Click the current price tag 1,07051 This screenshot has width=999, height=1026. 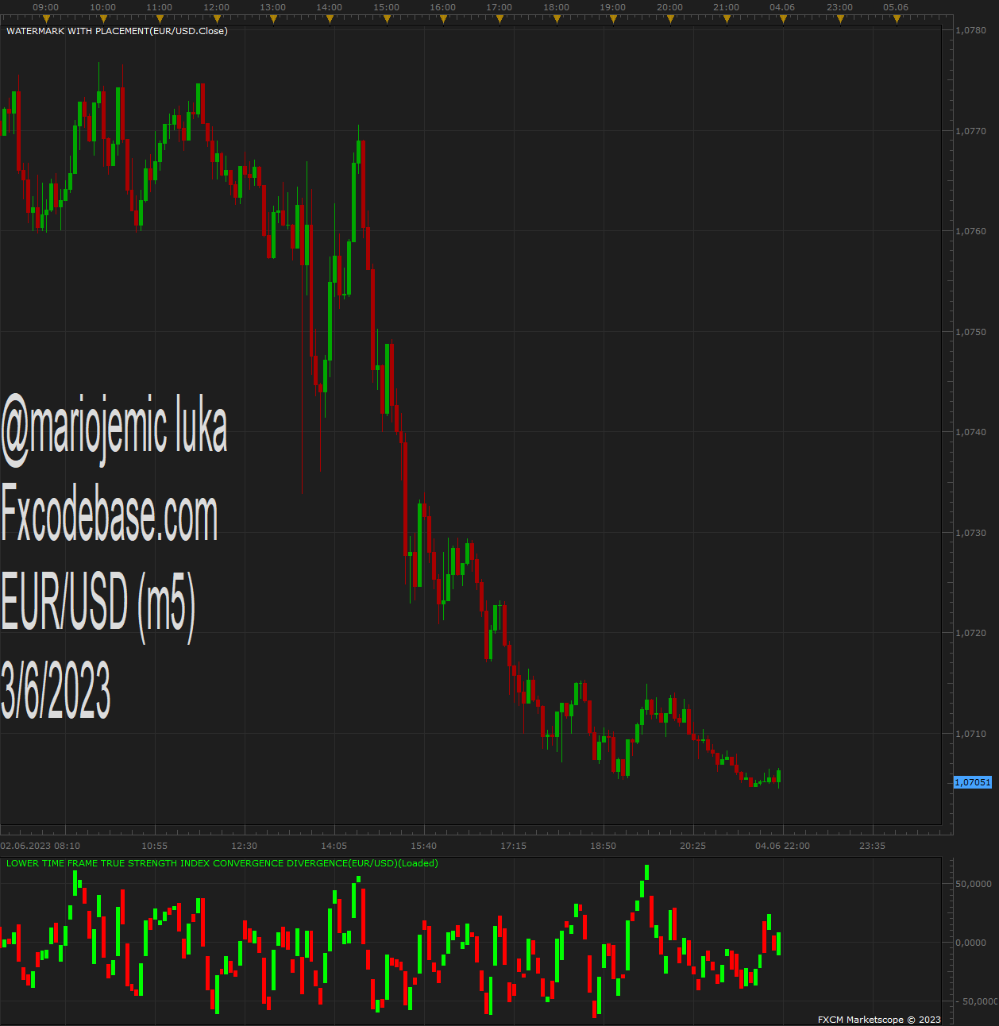pos(973,782)
